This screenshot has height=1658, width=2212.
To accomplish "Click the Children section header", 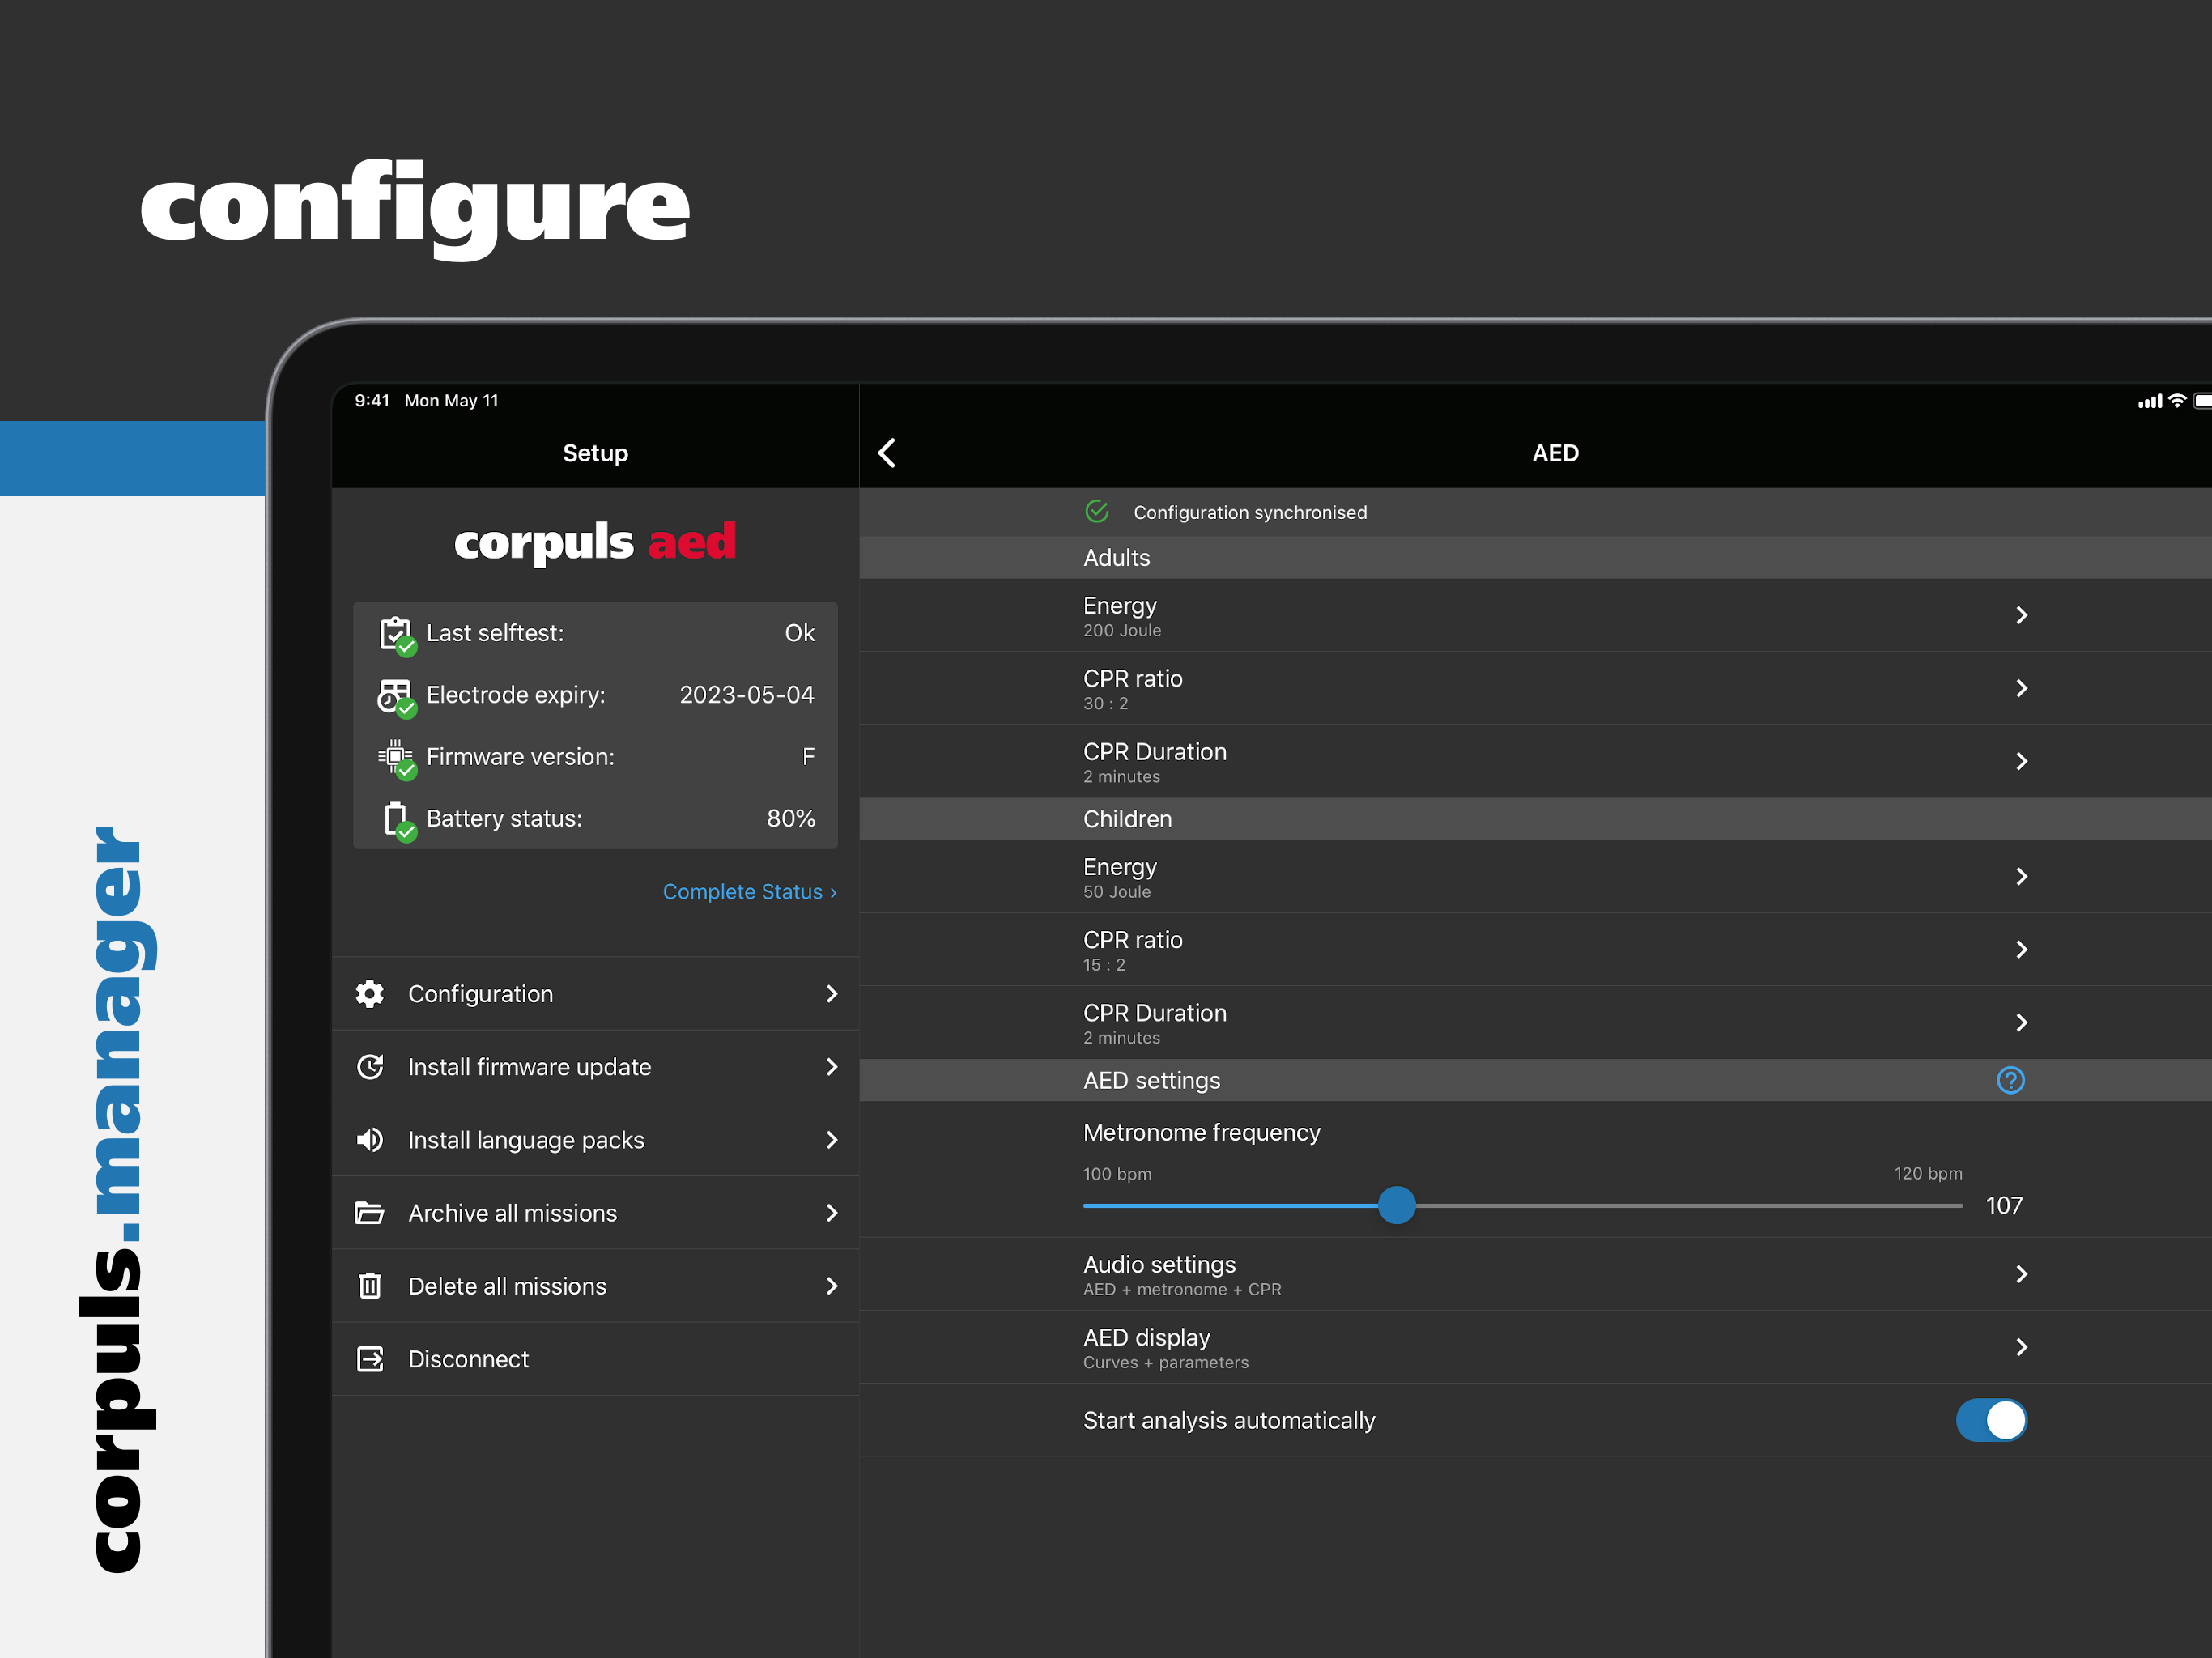I will [x=1535, y=818].
